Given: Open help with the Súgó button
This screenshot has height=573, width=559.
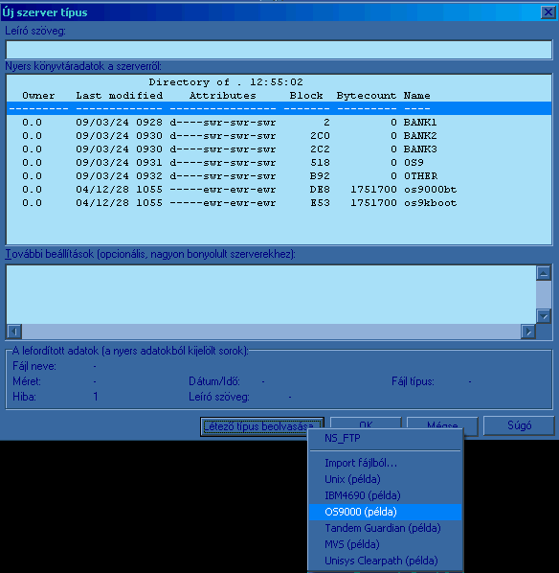Looking at the screenshot, I should tap(519, 425).
